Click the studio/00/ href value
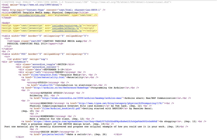Image resolution: width=217 pixels, height=140 pixels. 46,85
